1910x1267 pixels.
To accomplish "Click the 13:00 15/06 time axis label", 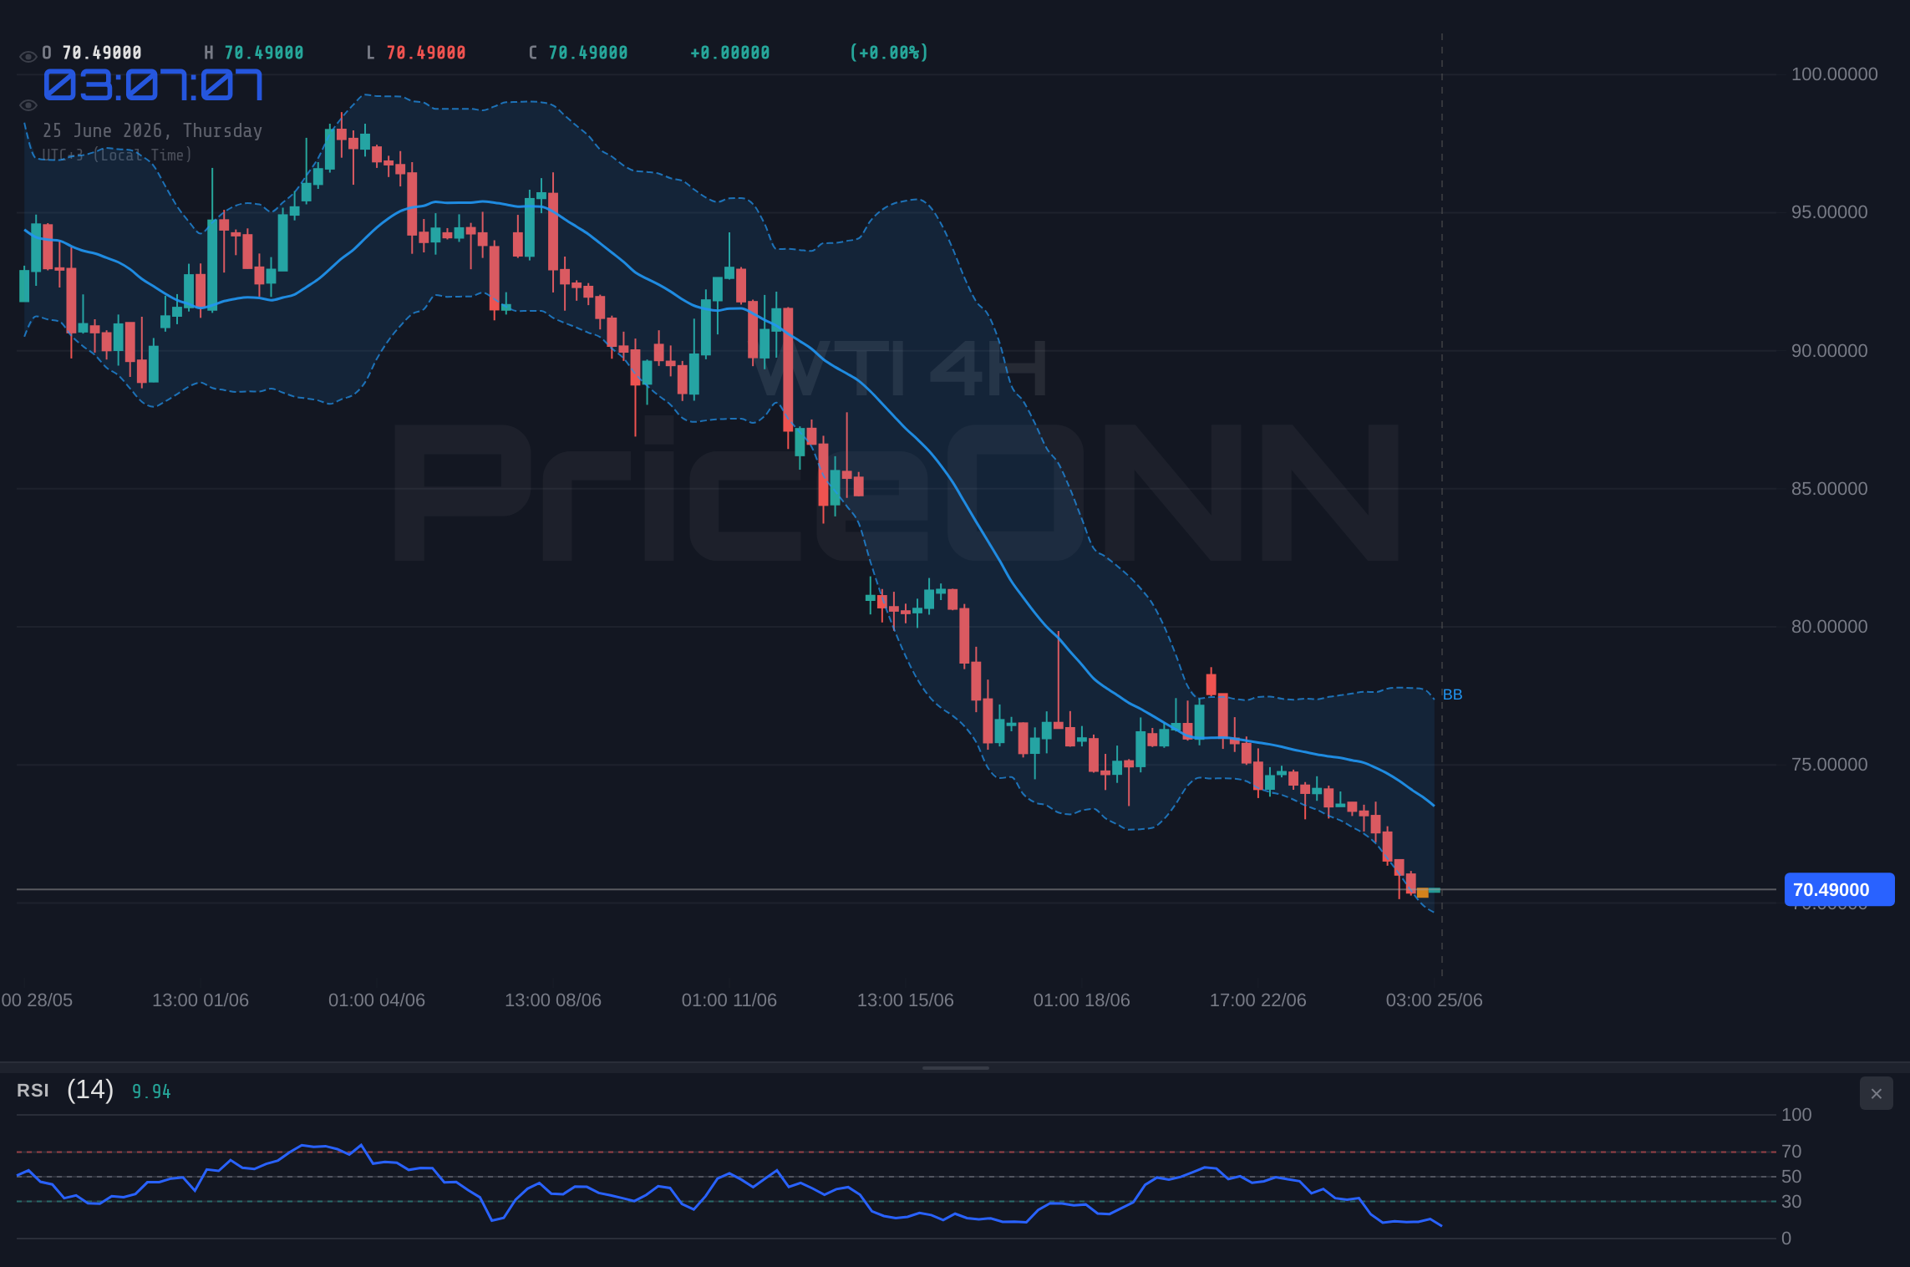I will tap(906, 1000).
